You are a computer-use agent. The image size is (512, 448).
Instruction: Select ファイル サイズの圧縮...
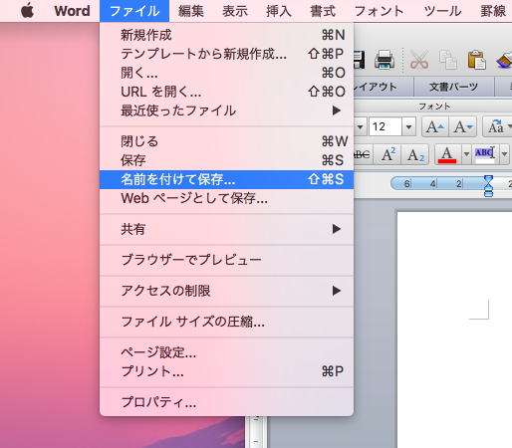coord(226,322)
